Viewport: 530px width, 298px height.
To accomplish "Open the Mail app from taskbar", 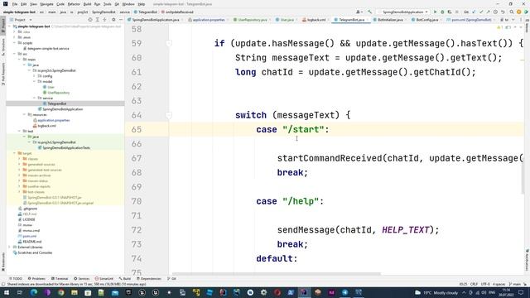I will [115, 292].
